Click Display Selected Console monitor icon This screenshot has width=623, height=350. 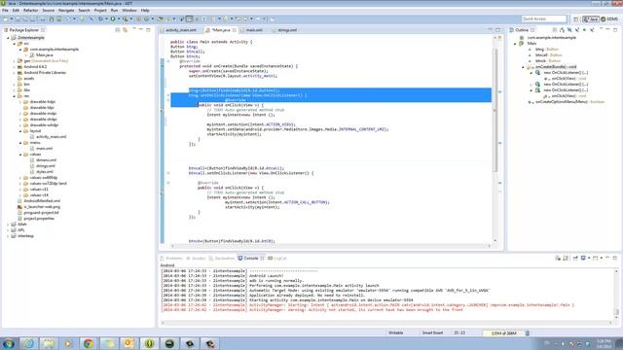[x=583, y=259]
